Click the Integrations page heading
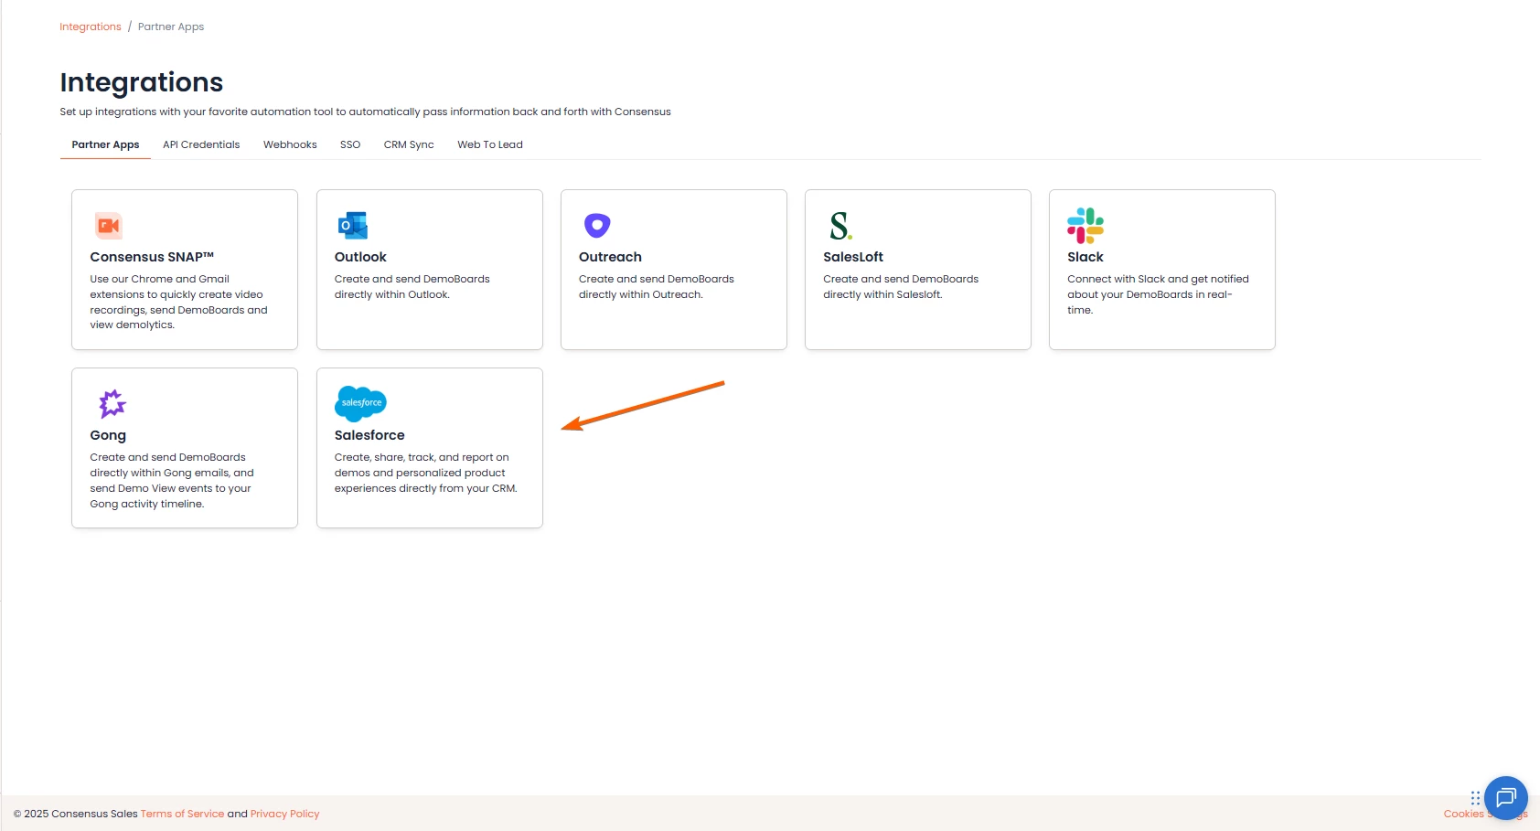 coord(142,82)
